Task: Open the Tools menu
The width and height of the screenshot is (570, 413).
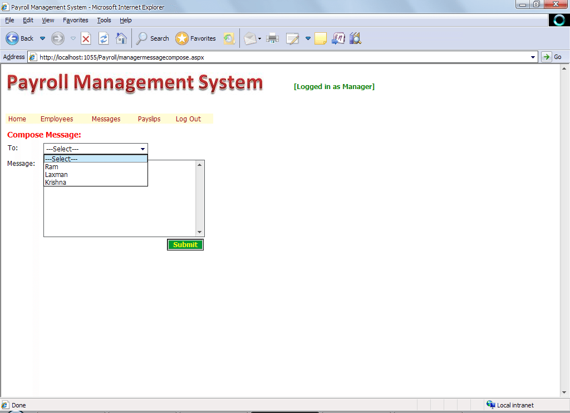Action: (x=104, y=20)
